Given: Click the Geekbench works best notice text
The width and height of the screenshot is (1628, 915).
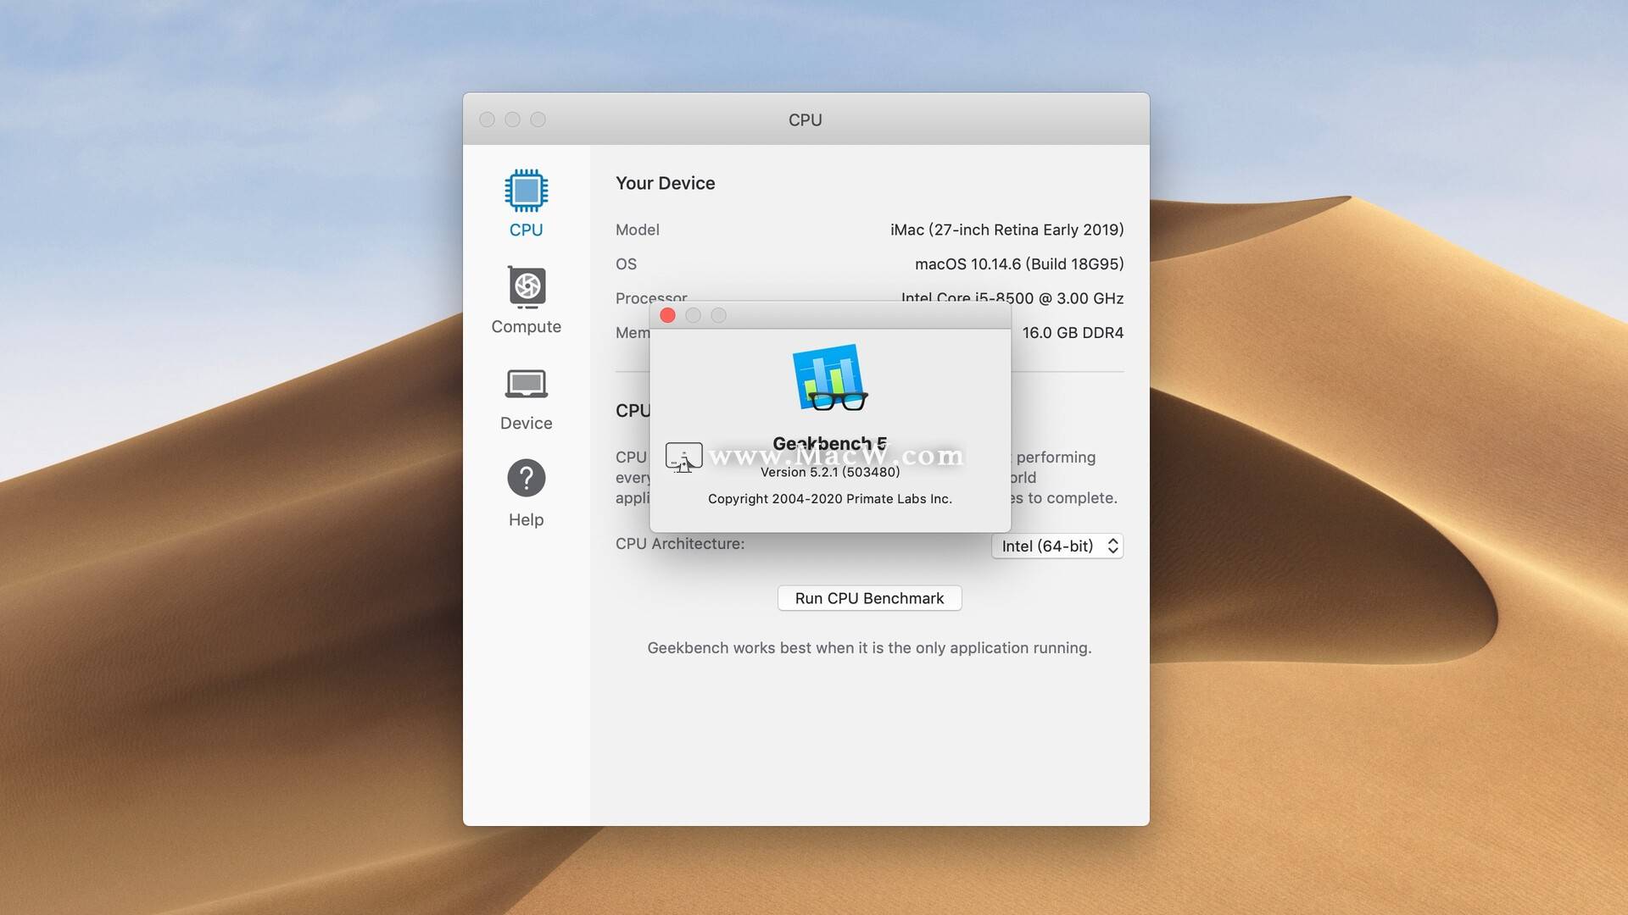Looking at the screenshot, I should pyautogui.click(x=869, y=648).
